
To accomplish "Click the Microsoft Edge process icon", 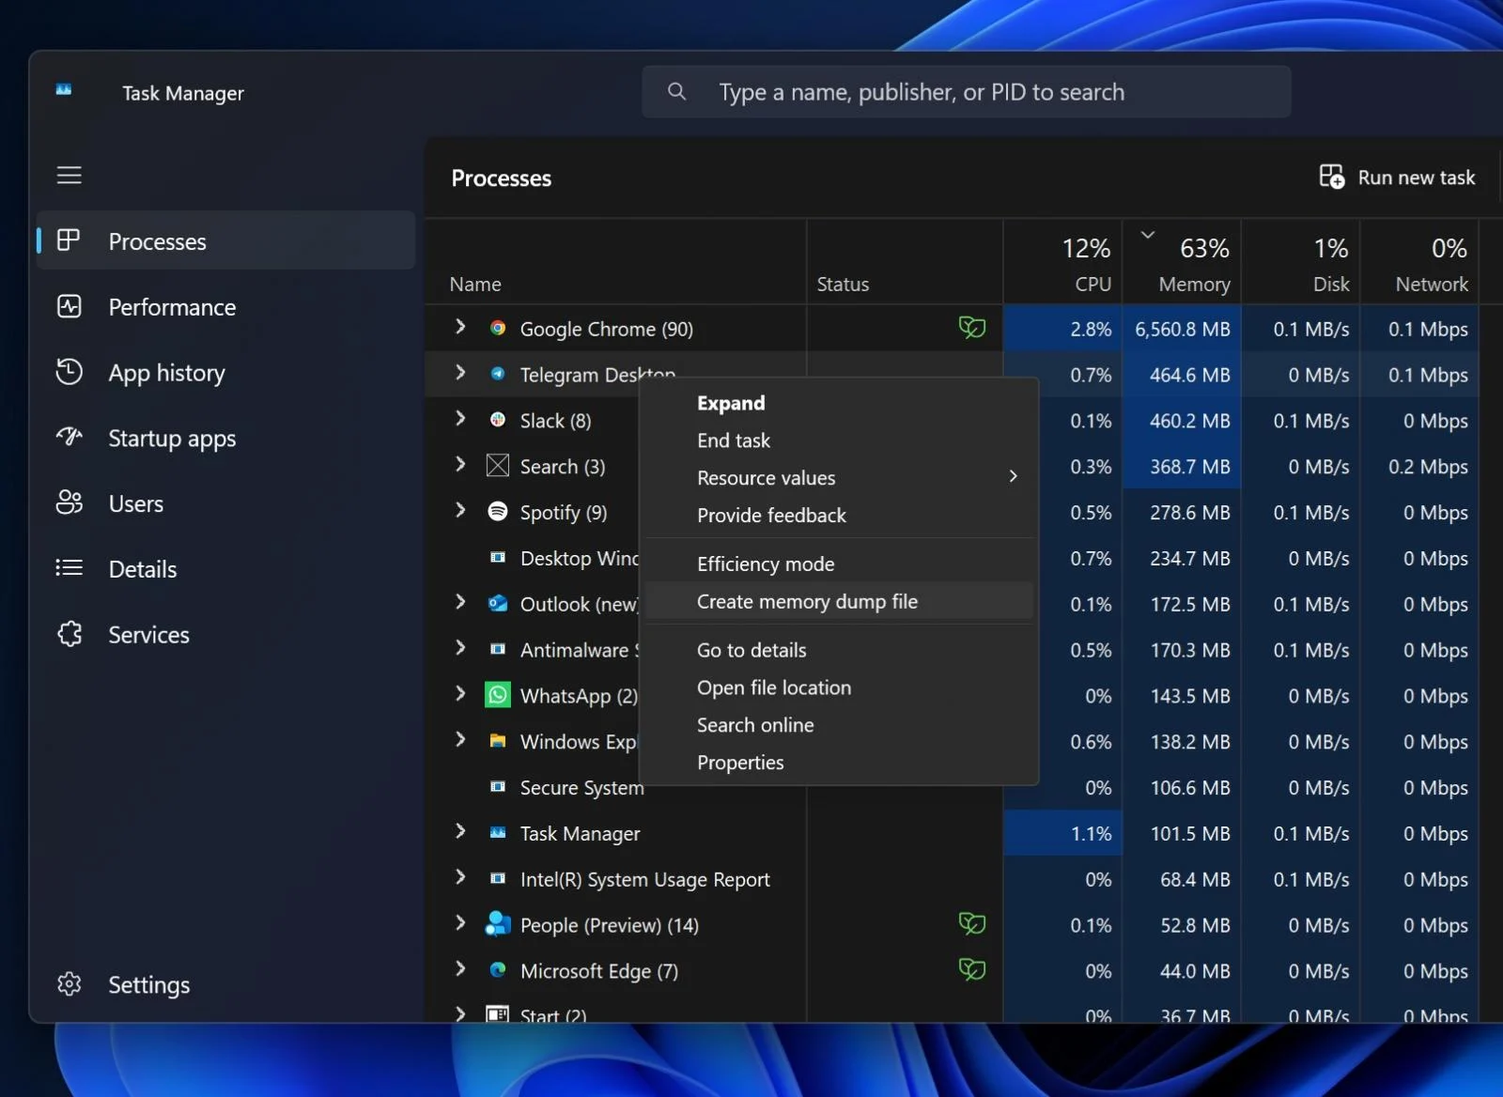I will [x=498, y=970].
